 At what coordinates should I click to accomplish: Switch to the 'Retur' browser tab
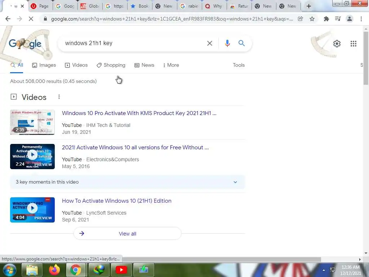coord(239,6)
